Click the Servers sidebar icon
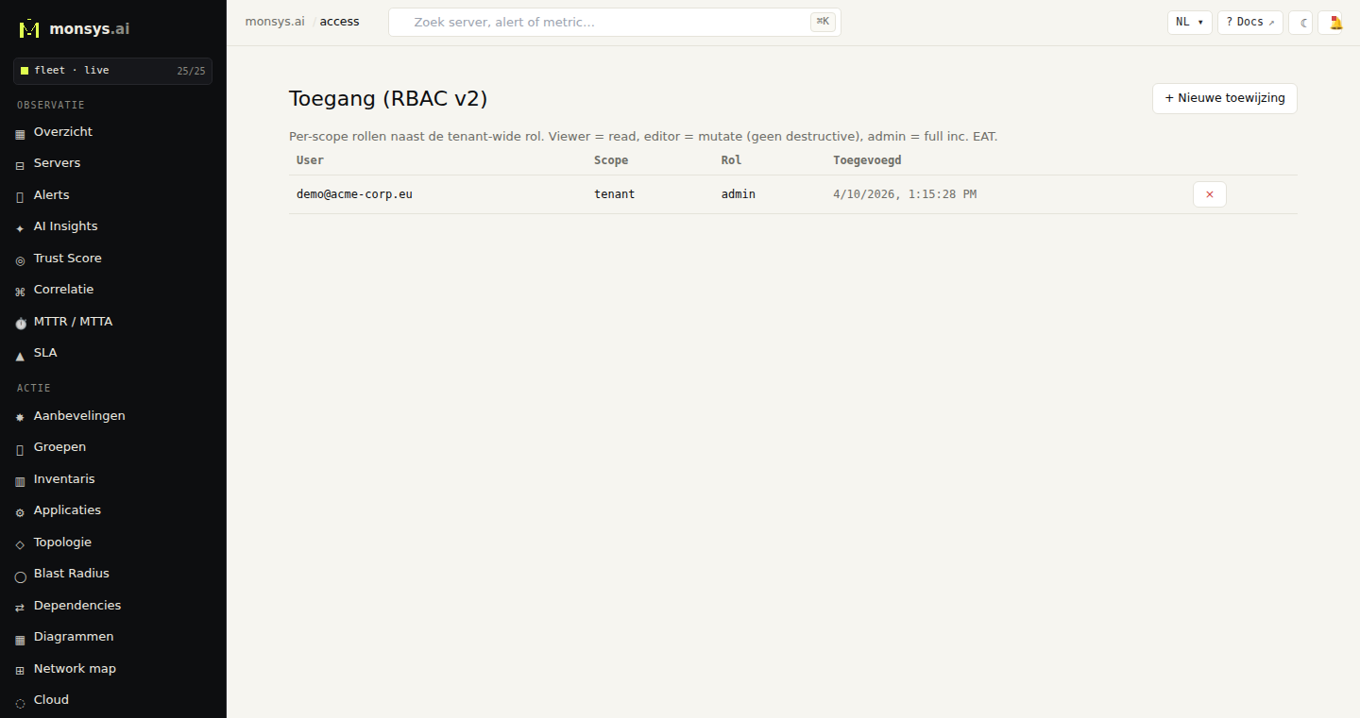1360x718 pixels. (20, 164)
